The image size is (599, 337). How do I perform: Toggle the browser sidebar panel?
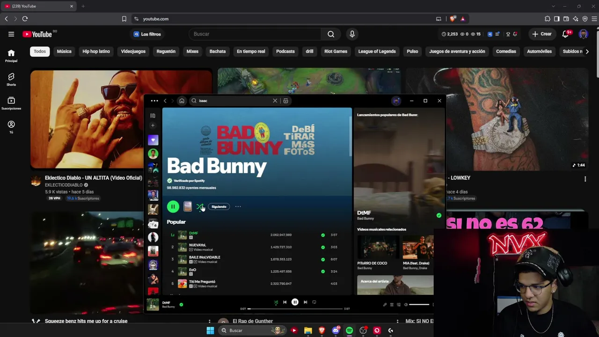[x=557, y=19]
